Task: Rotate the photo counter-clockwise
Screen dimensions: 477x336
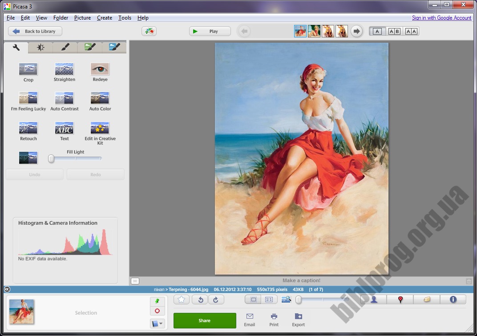Action: point(200,300)
